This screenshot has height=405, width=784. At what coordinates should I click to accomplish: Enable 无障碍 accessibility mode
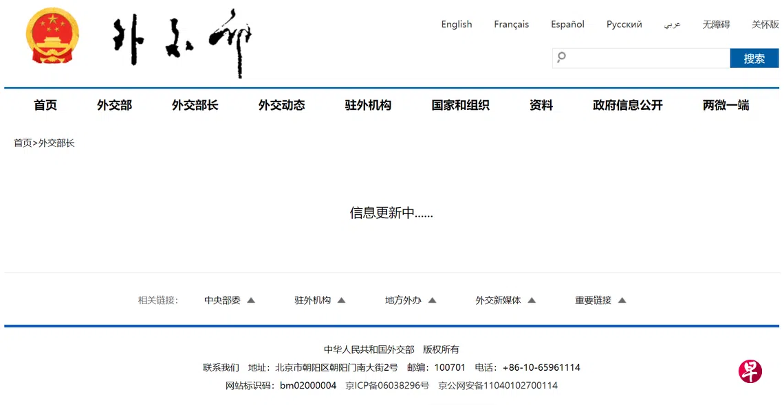pyautogui.click(x=716, y=24)
